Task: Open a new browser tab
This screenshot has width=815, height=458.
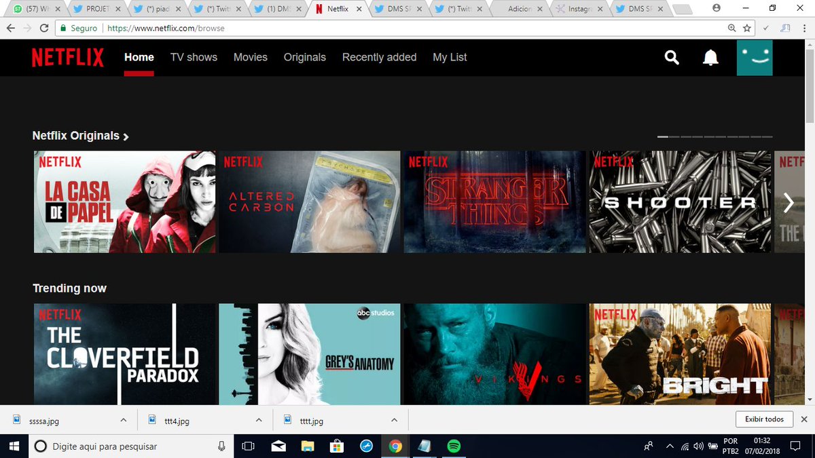Action: point(684,9)
